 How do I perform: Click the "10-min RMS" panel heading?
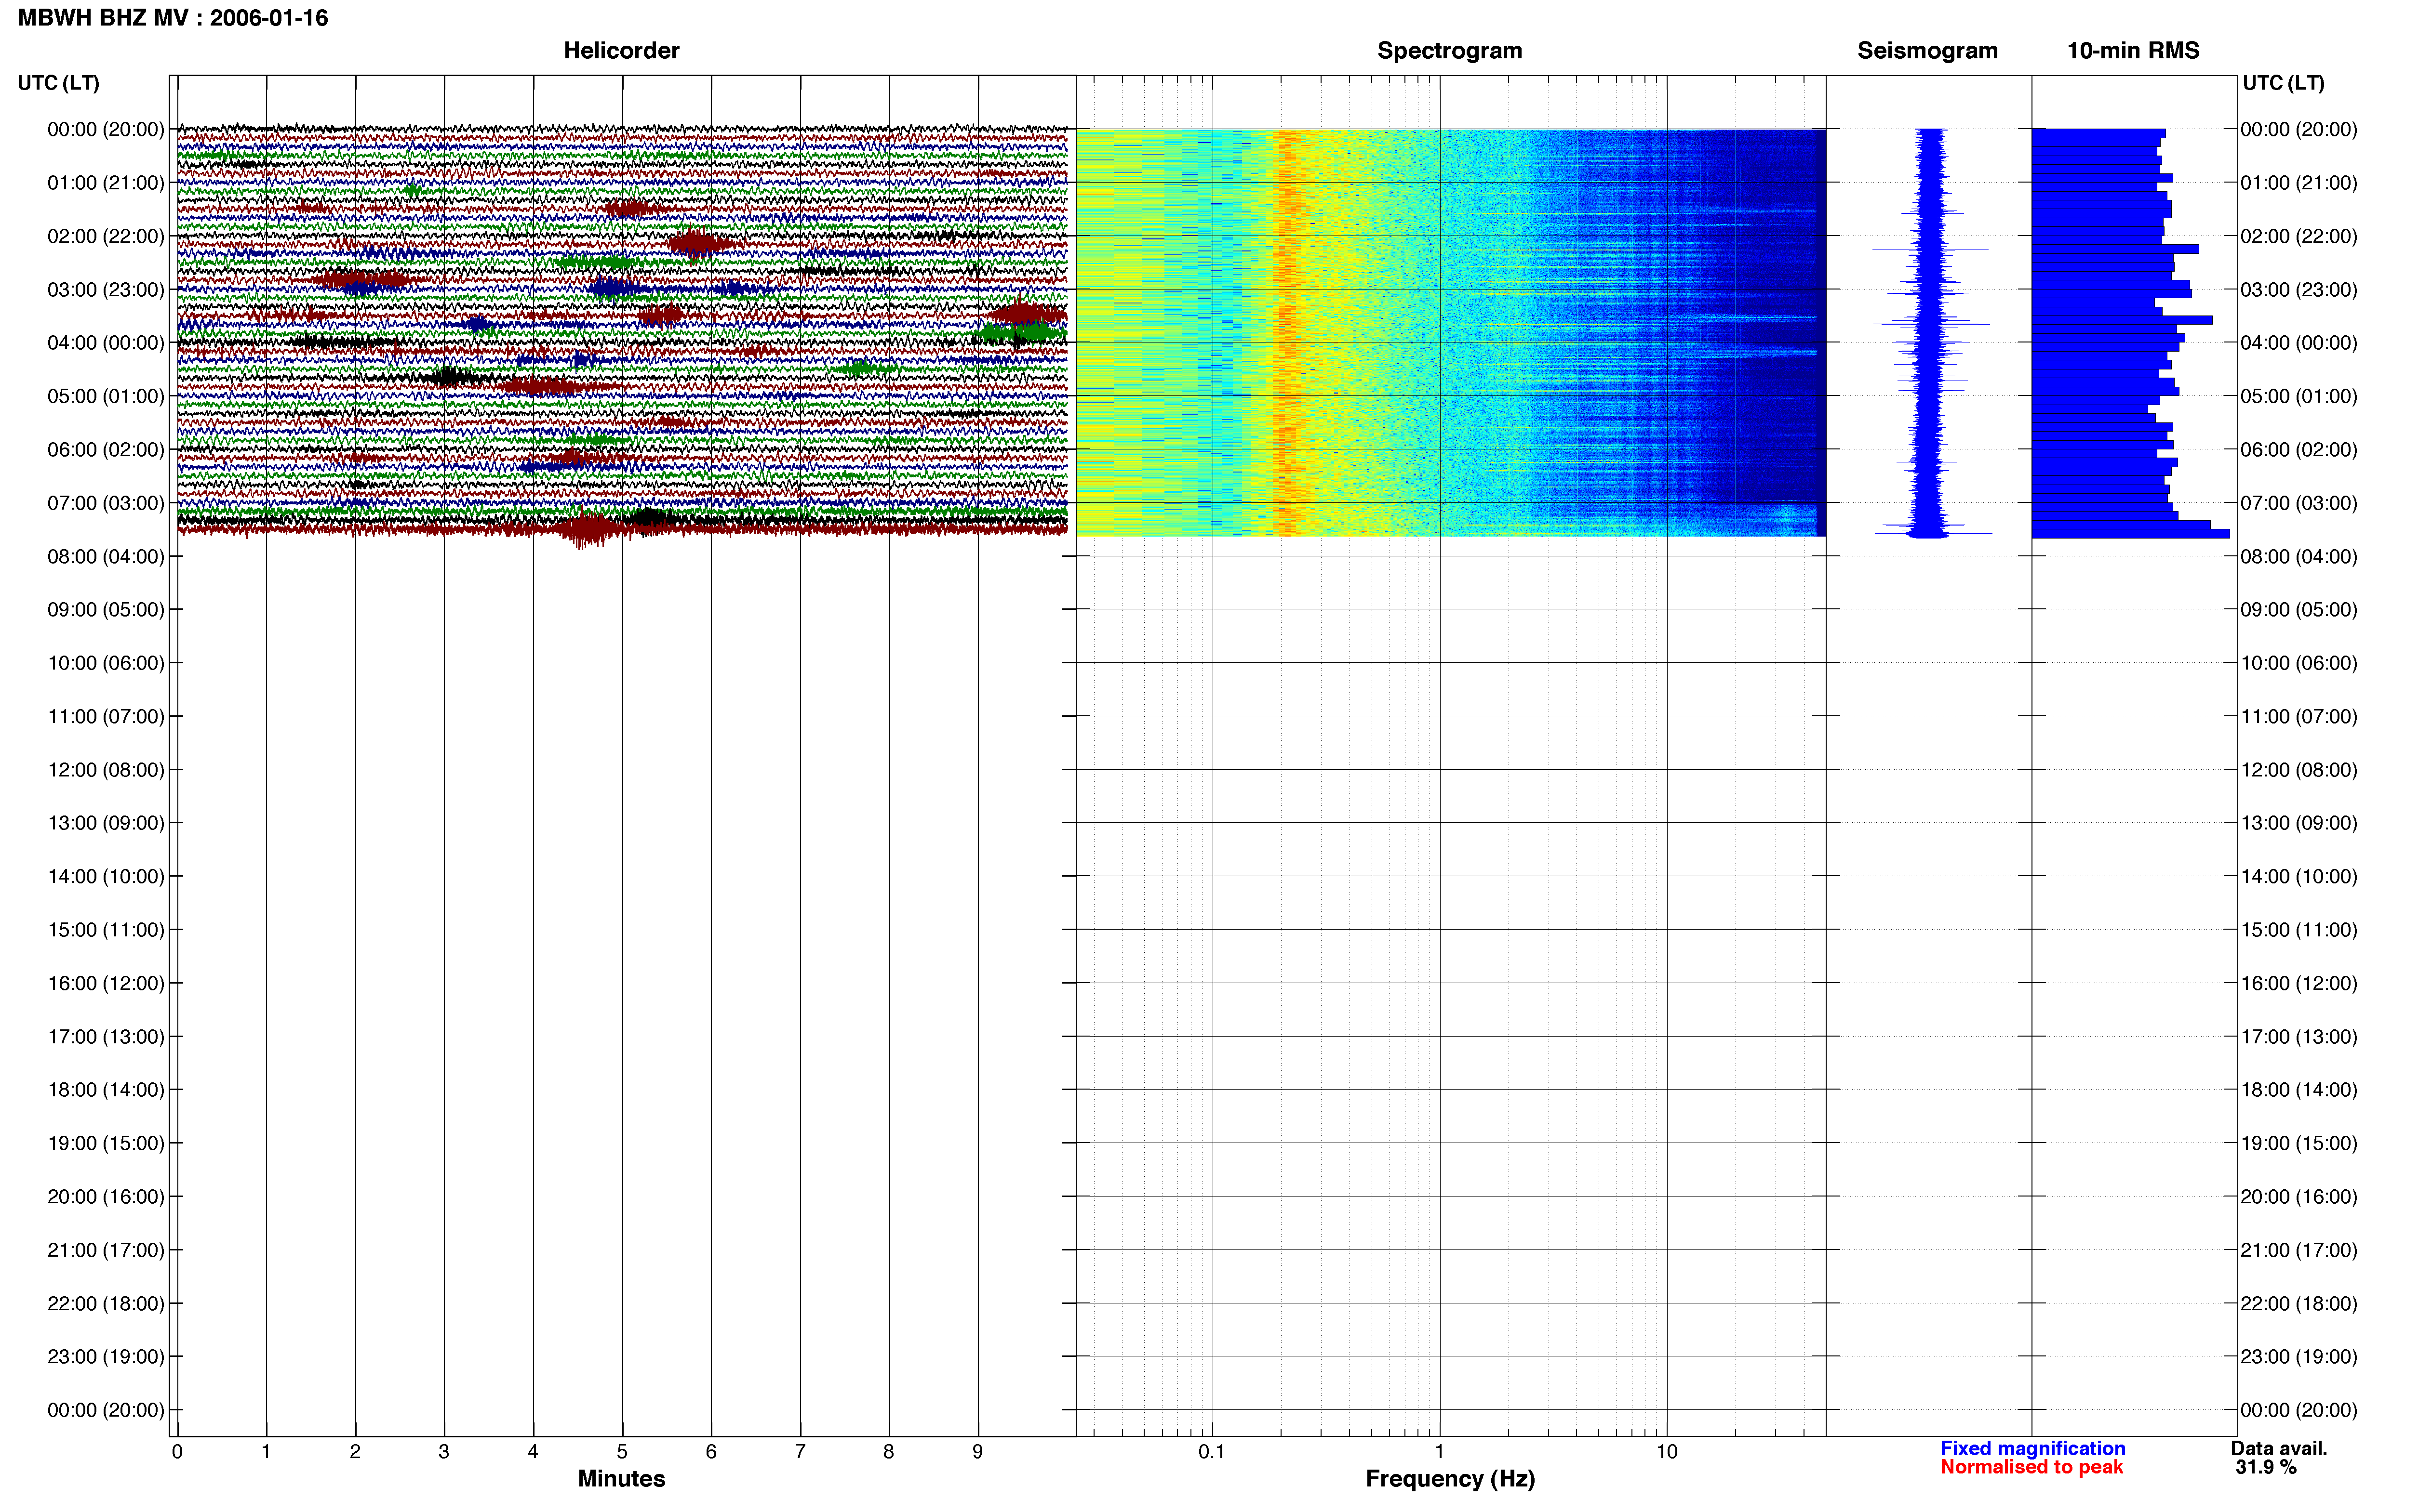(x=2133, y=50)
